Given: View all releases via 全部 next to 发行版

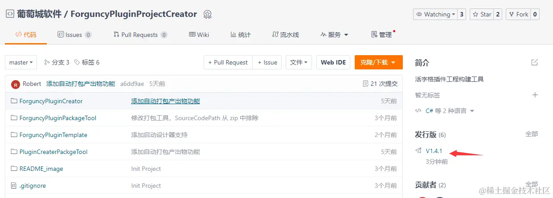Looking at the screenshot, I should click(532, 134).
